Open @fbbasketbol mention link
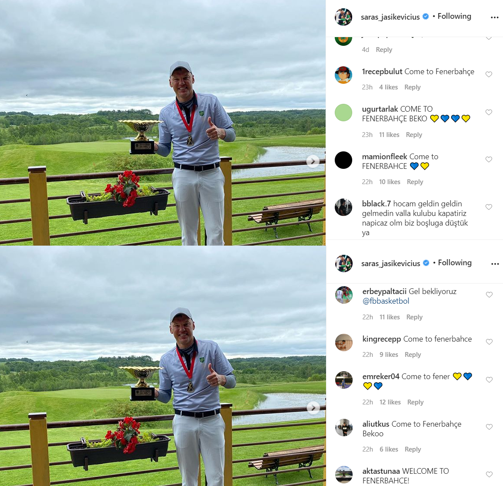This screenshot has width=503, height=486. tap(386, 301)
